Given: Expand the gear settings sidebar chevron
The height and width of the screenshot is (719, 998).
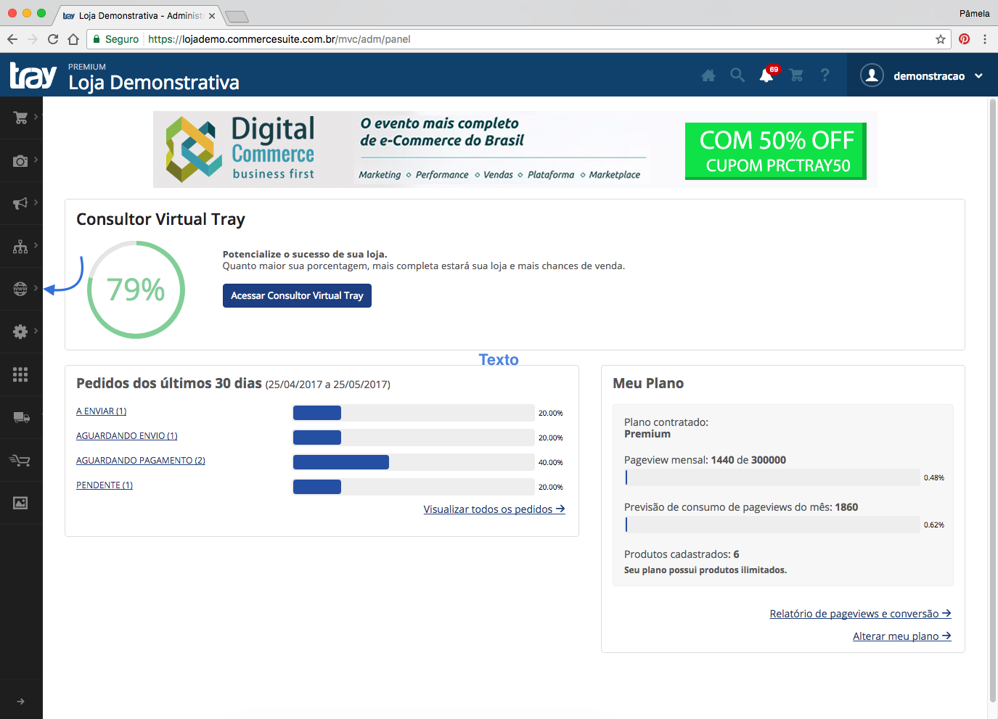Looking at the screenshot, I should point(36,330).
